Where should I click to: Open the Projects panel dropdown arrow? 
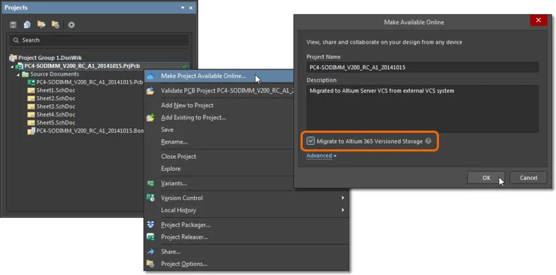coord(182,8)
